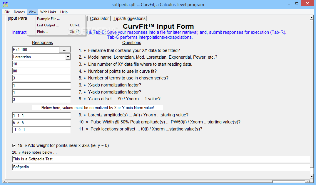This screenshot has height=185, width=316.
Task: Open the File menu
Action: (7, 12)
